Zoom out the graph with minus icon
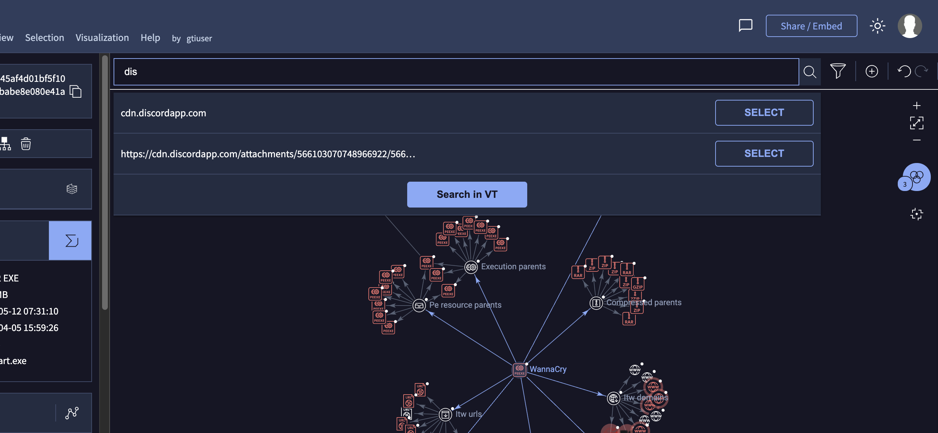 point(916,140)
